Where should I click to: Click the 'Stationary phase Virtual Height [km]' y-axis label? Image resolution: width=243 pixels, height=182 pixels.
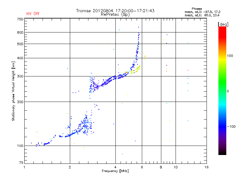click(13, 91)
